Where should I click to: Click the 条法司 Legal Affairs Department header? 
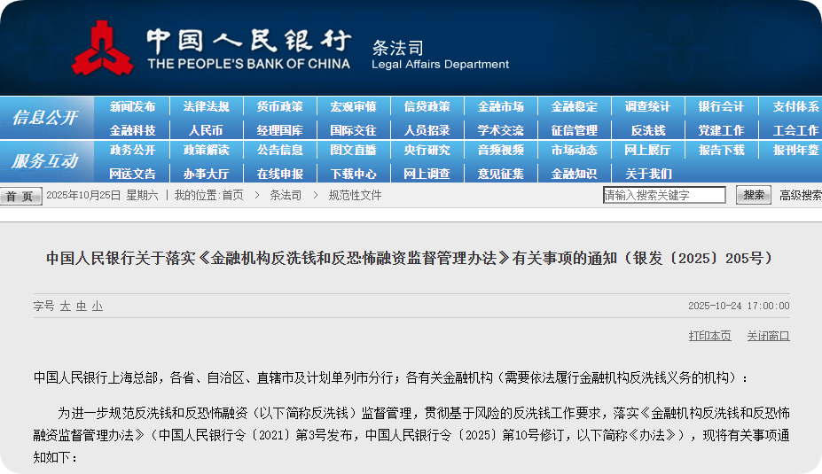pos(440,55)
